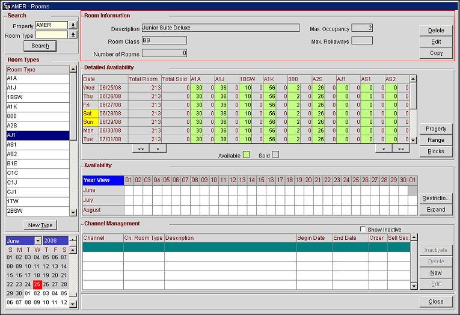This screenshot has height=315, width=460.
Task: Open the Room Type dropdown arrow
Action: (73, 35)
